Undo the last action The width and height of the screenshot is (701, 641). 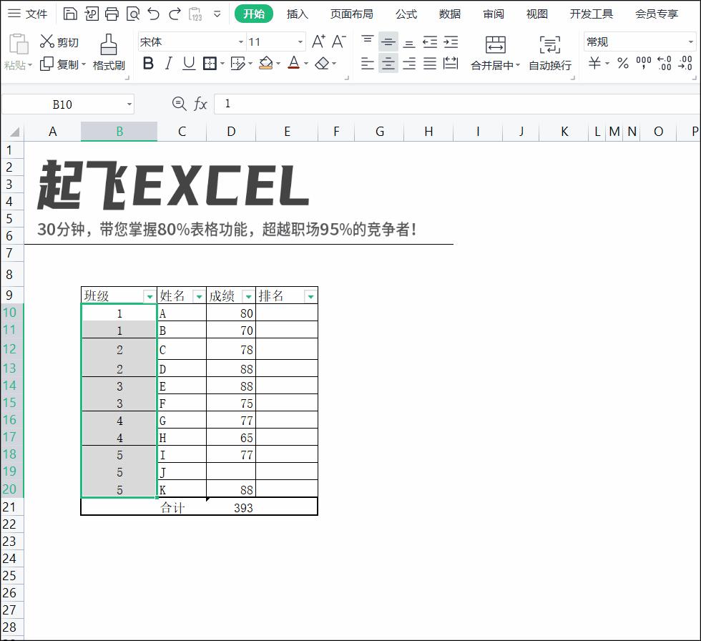pyautogui.click(x=153, y=14)
